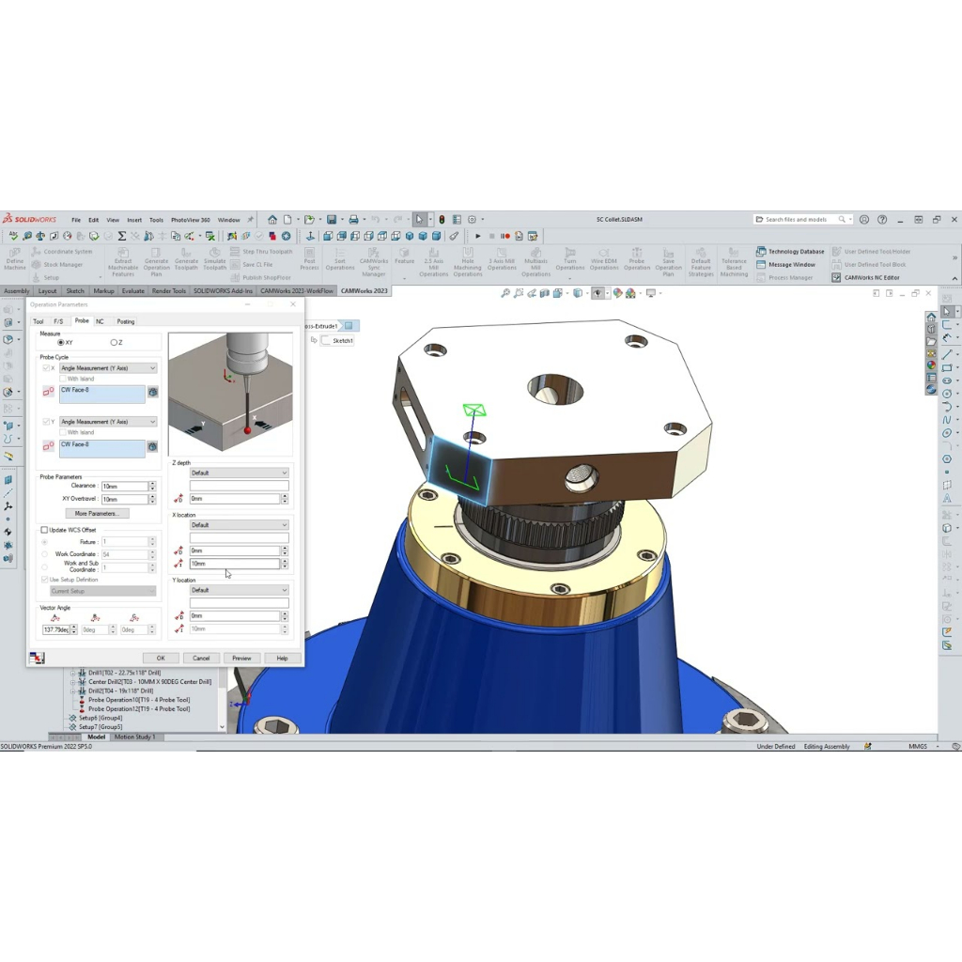Click the library icon at dialog bottom-left
The height and width of the screenshot is (962, 962).
click(37, 658)
